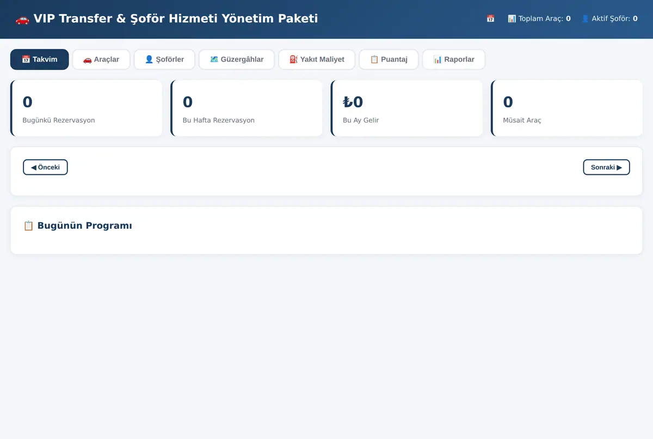The width and height of the screenshot is (653, 439).
Task: Click the 'Toplam Araç: 0' header text
Action: point(544,19)
